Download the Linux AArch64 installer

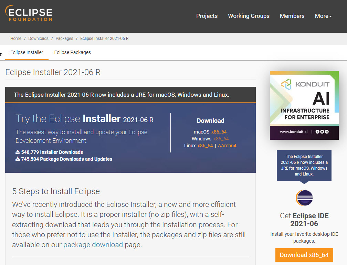tap(227, 145)
